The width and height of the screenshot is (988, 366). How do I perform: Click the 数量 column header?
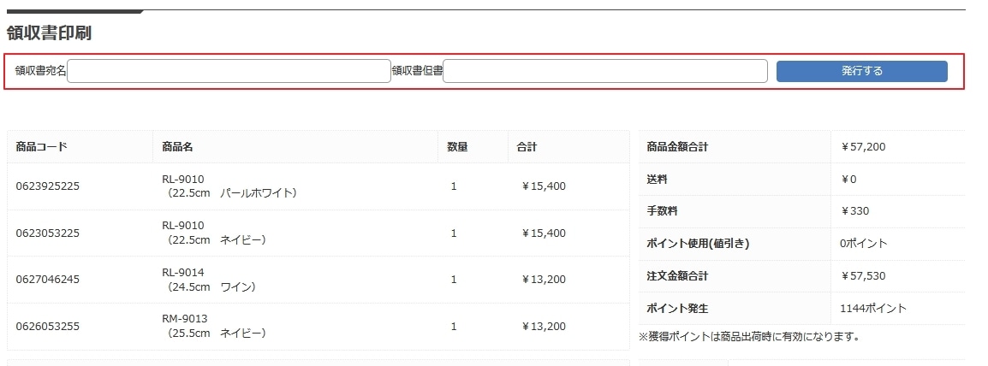(457, 147)
